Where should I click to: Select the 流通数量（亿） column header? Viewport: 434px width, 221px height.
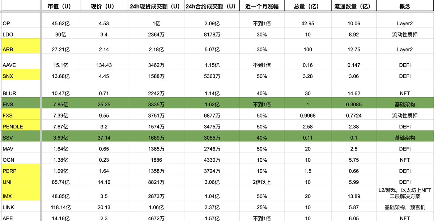tap(354, 6)
